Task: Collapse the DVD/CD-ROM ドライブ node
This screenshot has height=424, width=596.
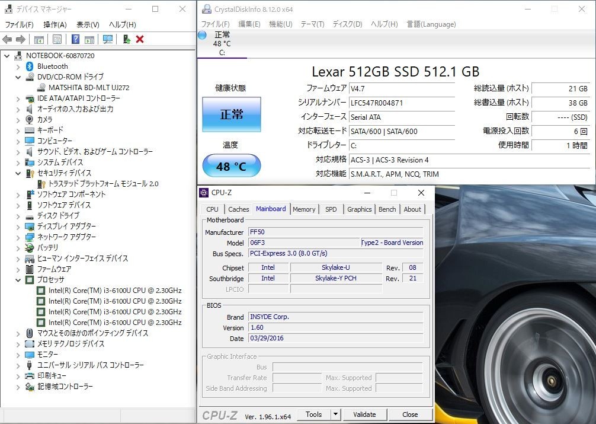Action: [x=18, y=77]
